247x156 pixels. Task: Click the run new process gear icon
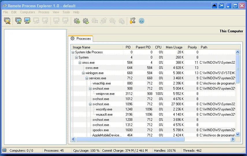click(86, 21)
